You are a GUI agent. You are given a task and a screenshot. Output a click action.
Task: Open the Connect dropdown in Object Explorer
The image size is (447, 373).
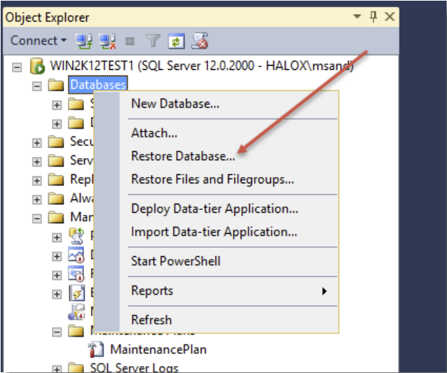(38, 41)
